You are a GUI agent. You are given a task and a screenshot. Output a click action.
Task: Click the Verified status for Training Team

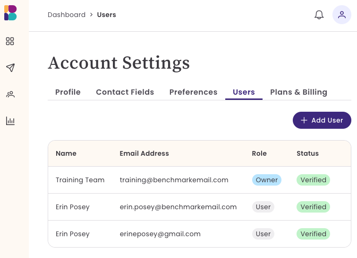click(313, 180)
